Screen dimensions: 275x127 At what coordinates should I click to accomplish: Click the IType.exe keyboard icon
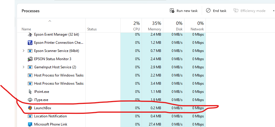30,100
